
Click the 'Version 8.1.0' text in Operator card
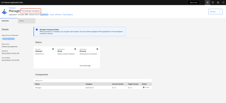tap(39, 54)
